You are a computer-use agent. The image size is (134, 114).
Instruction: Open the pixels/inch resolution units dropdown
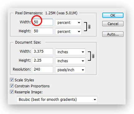click(x=70, y=70)
